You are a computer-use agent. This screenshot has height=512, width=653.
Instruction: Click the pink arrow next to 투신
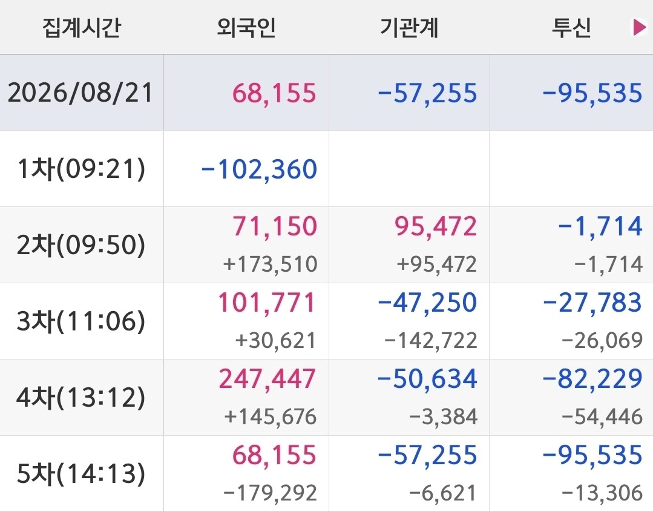pos(639,27)
